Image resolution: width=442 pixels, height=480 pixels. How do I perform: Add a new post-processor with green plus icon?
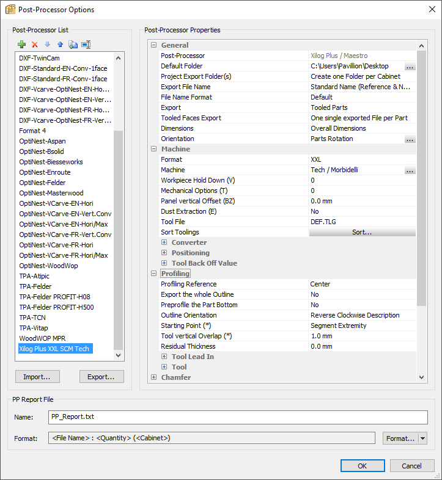click(22, 45)
